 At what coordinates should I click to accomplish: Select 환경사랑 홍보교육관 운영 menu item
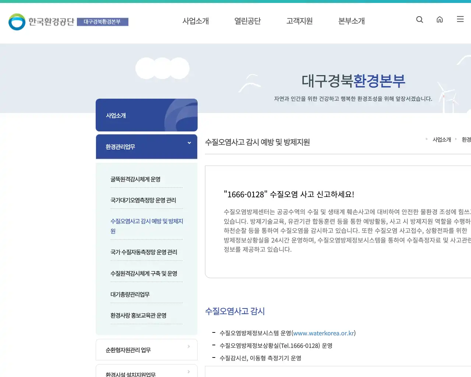click(x=138, y=315)
